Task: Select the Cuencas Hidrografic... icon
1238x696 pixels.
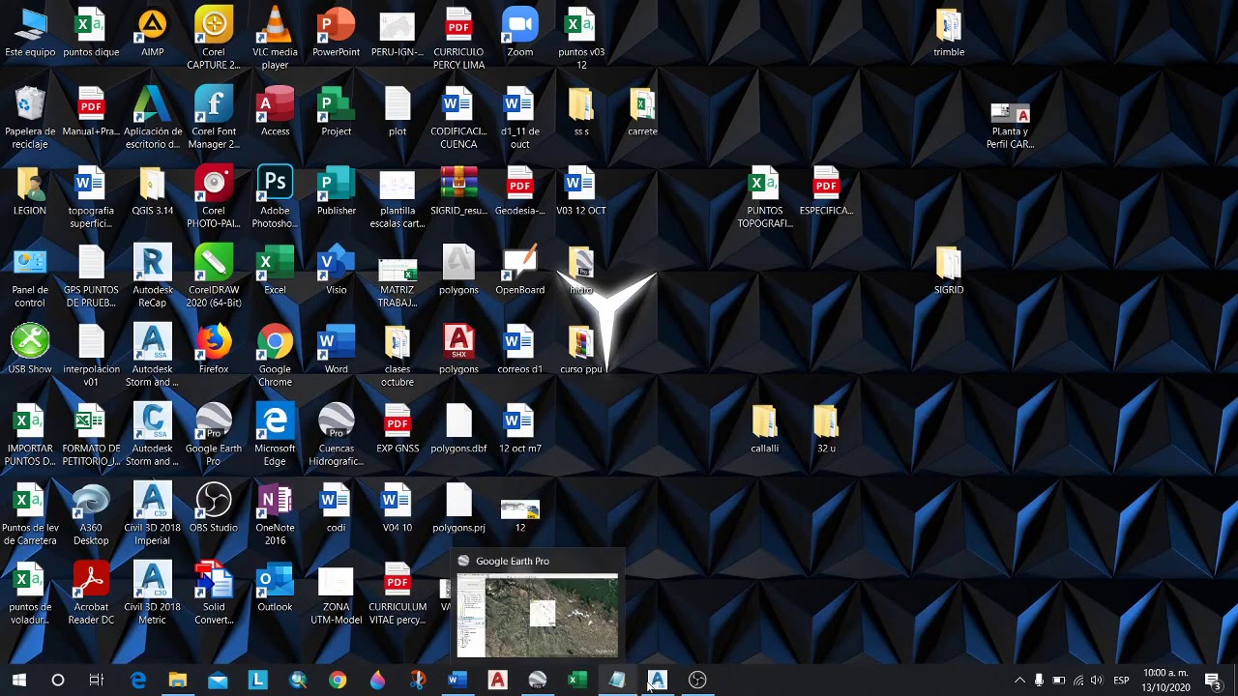Action: click(336, 435)
